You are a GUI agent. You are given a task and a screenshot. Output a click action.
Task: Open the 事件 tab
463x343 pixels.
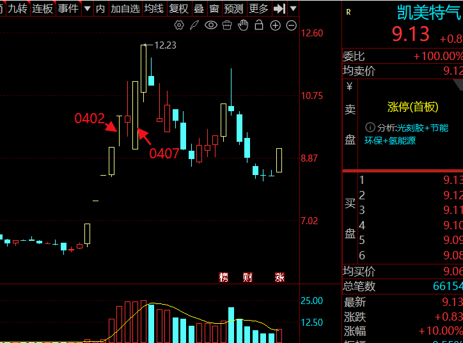pos(68,8)
